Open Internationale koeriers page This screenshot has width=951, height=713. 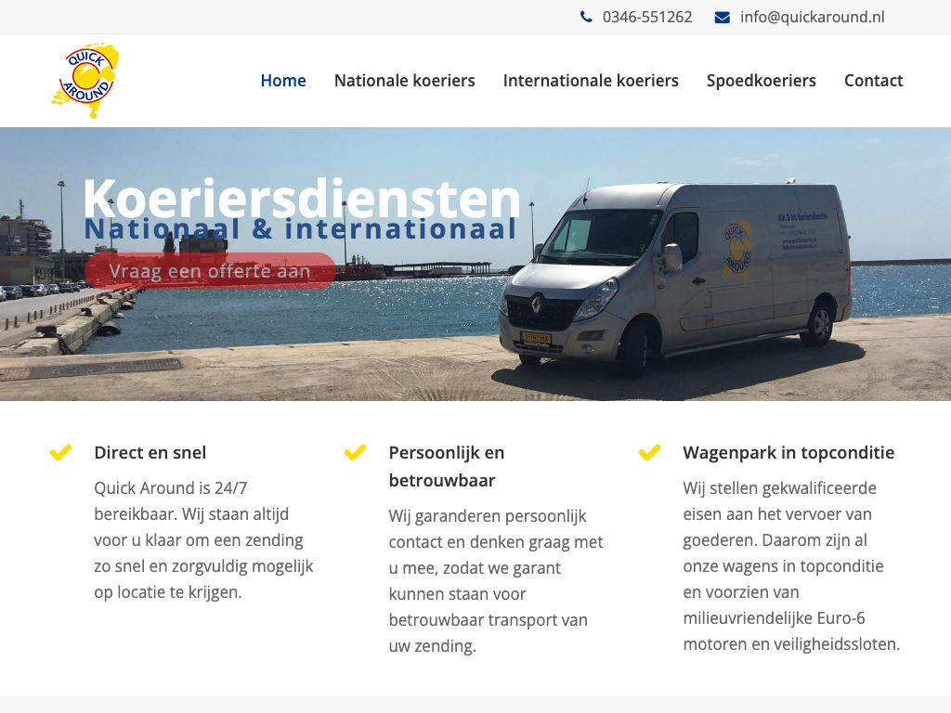591,81
